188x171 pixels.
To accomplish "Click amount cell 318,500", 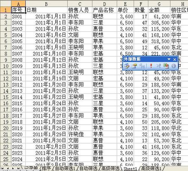I will 159,41.
